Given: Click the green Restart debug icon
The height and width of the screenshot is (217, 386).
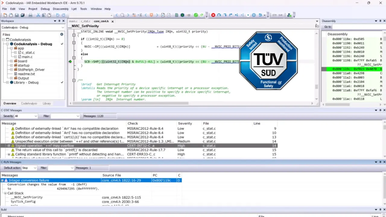Looking at the screenshot, I should click(196, 15).
